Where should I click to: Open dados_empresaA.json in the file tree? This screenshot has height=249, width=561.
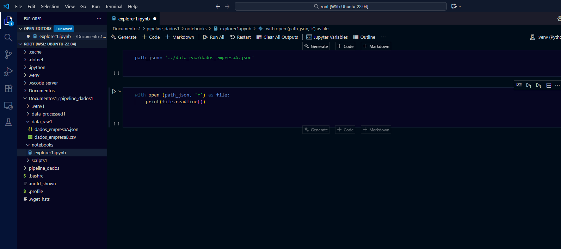tap(56, 129)
